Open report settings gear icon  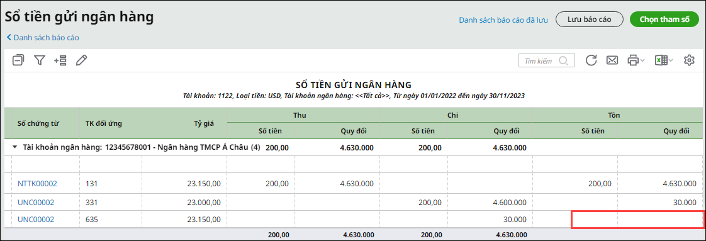tap(690, 60)
